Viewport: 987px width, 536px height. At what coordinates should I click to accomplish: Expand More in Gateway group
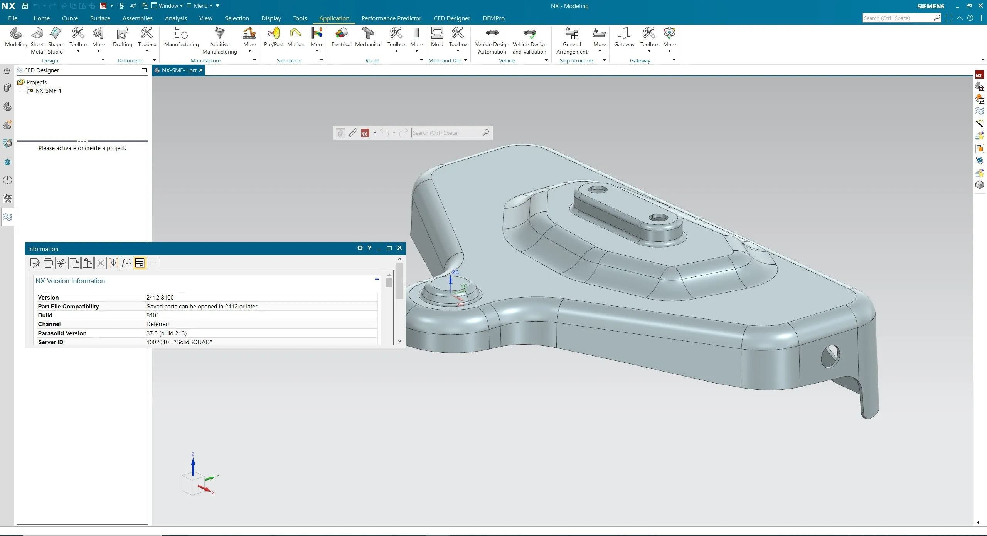click(669, 40)
